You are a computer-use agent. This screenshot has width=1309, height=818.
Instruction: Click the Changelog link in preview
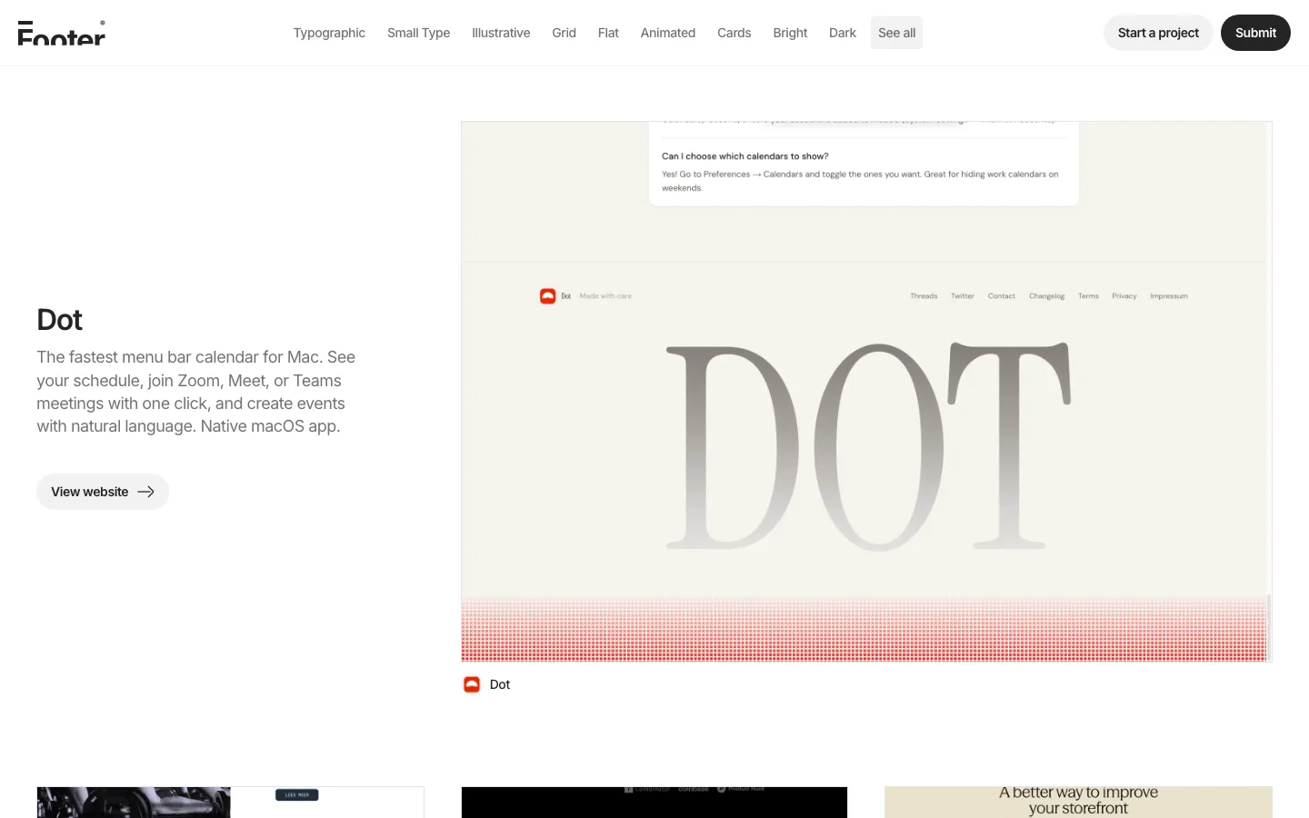pyautogui.click(x=1047, y=296)
